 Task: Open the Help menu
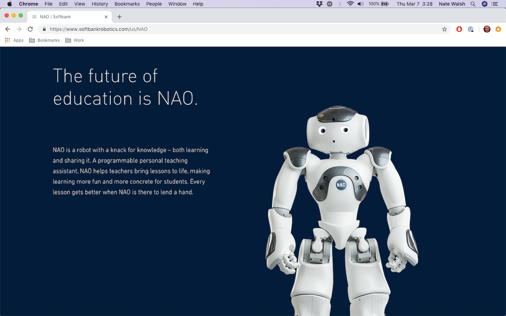click(198, 4)
